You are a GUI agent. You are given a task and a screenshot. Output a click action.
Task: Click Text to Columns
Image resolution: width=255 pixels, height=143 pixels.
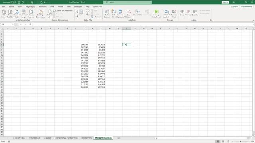(x=107, y=14)
